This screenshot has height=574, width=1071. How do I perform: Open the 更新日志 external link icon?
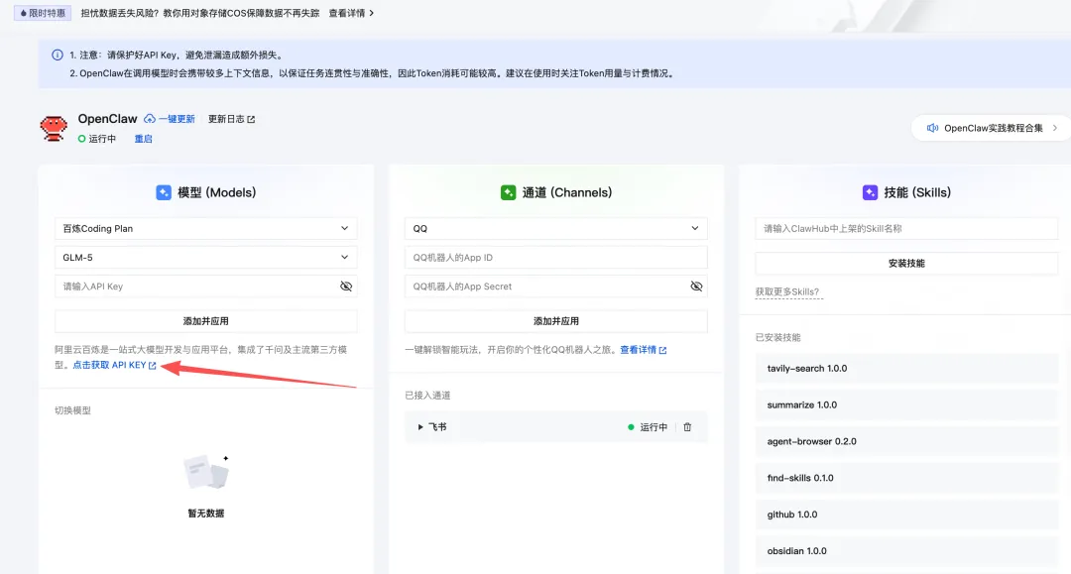(251, 119)
